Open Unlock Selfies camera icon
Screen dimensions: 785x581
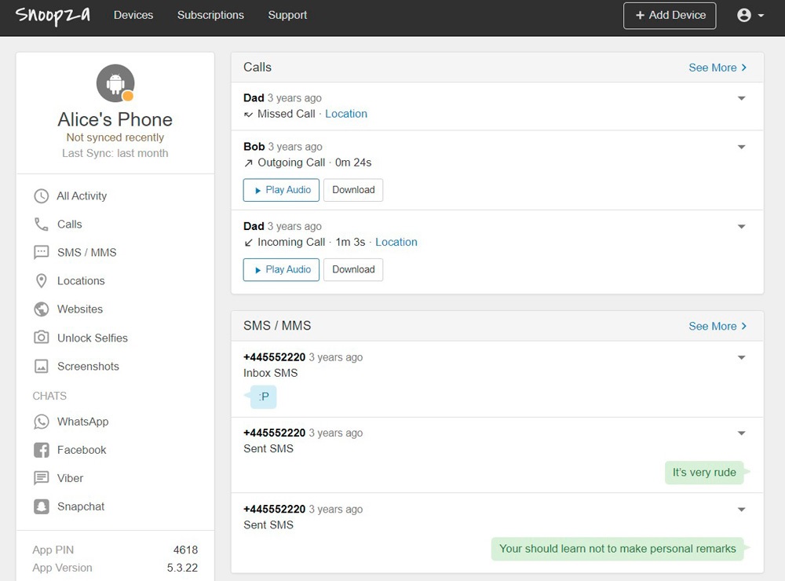[42, 338]
